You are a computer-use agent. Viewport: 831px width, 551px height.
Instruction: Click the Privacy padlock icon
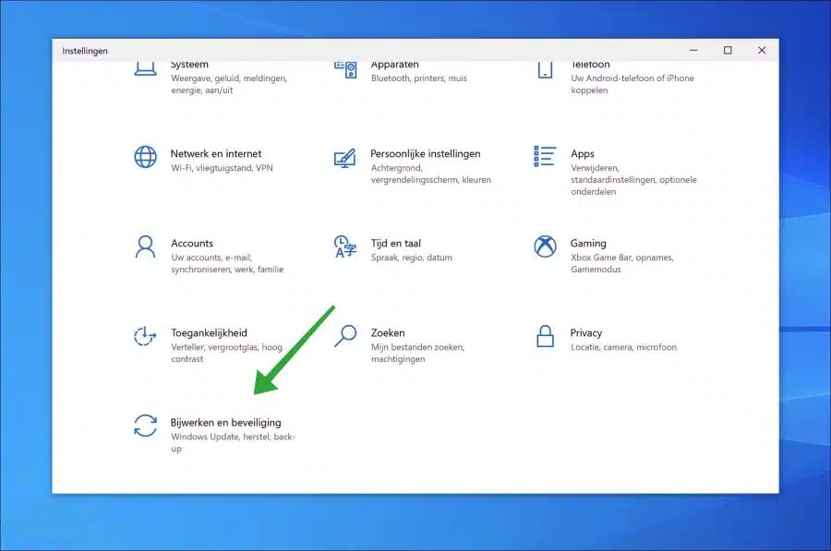(x=545, y=336)
